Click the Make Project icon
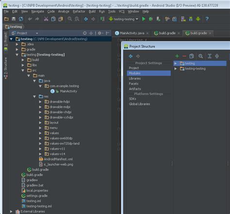The height and width of the screenshot is (214, 230). [102, 19]
